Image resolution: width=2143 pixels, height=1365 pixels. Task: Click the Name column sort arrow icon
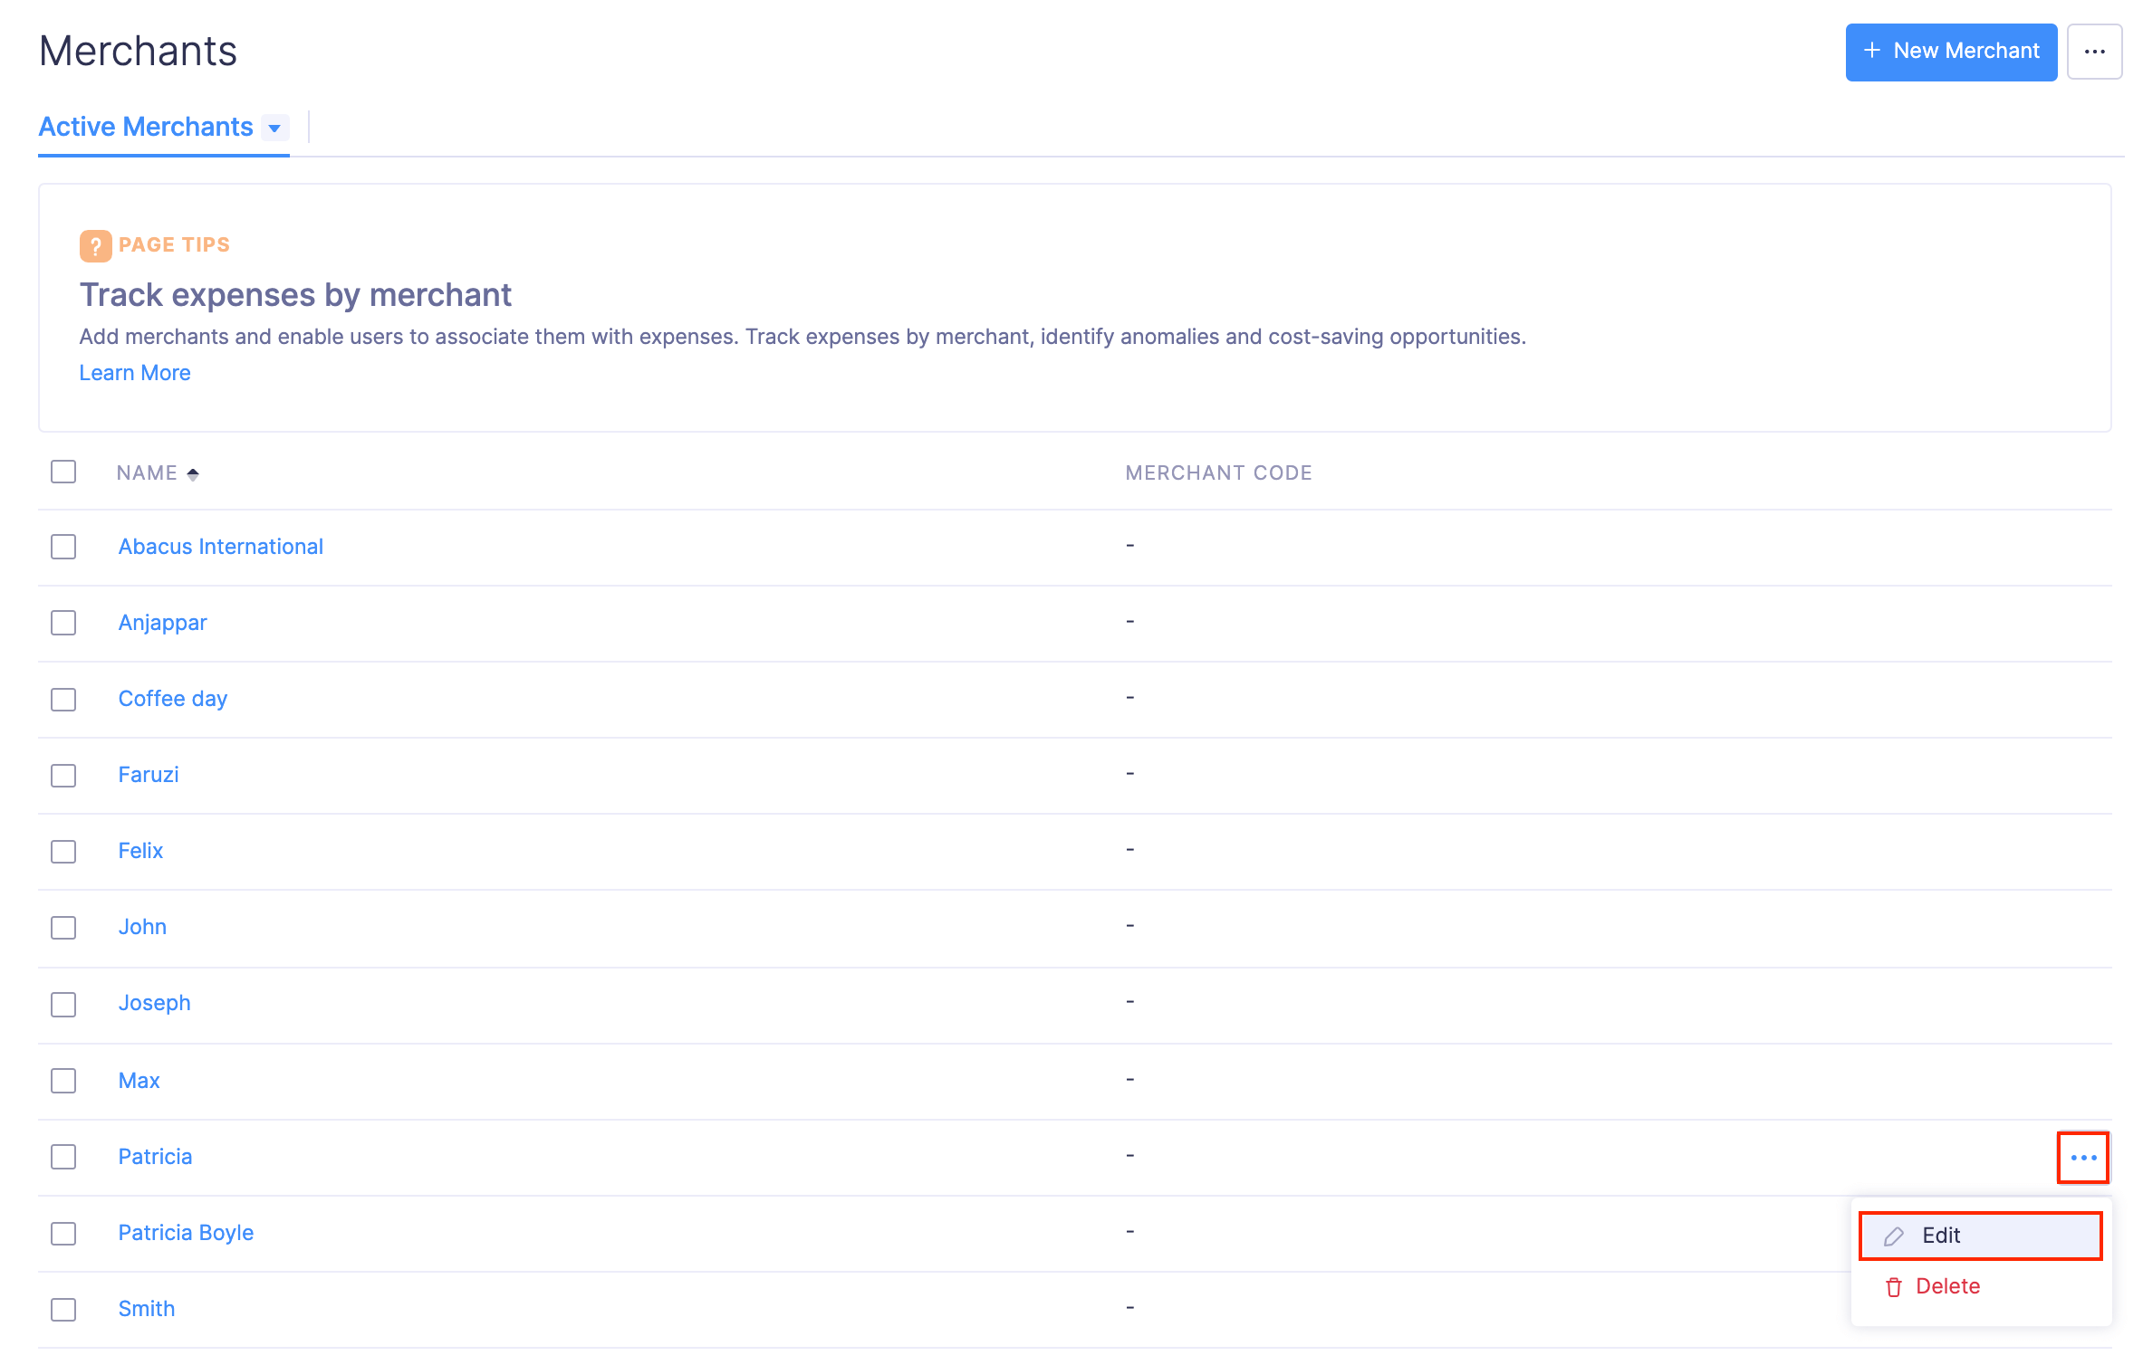click(x=193, y=473)
